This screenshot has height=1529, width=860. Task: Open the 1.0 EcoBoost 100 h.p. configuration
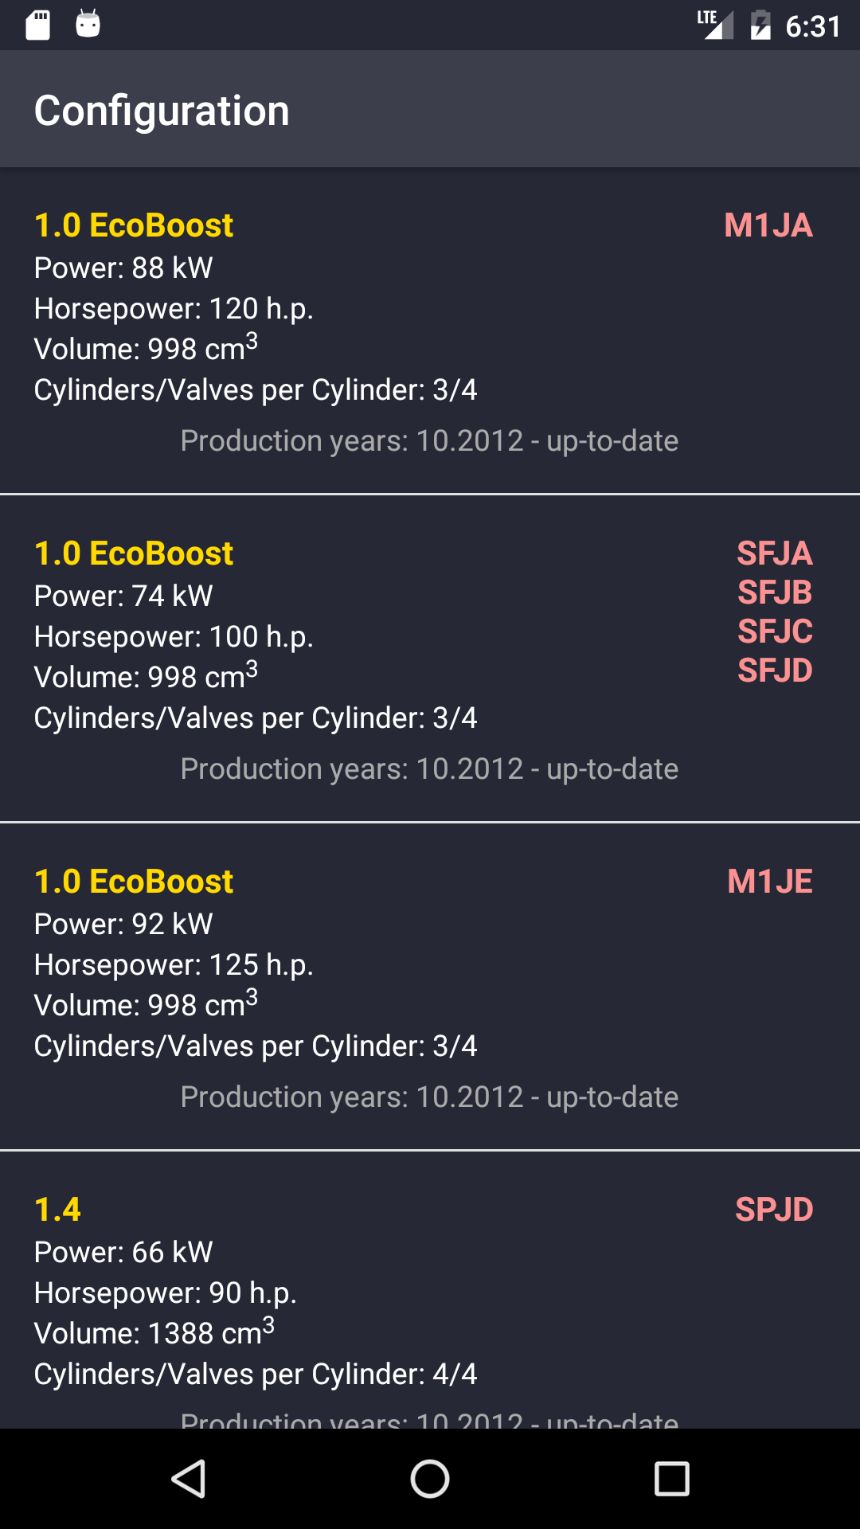[430, 659]
